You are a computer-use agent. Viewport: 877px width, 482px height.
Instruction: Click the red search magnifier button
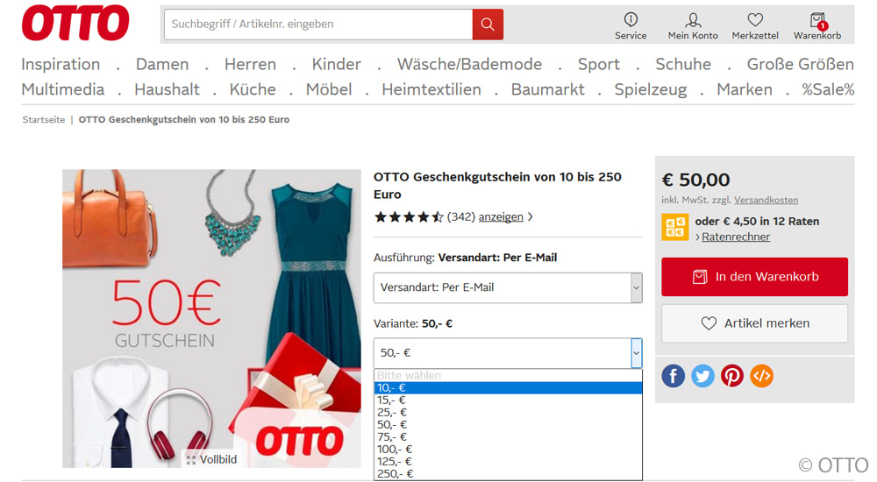pyautogui.click(x=488, y=24)
